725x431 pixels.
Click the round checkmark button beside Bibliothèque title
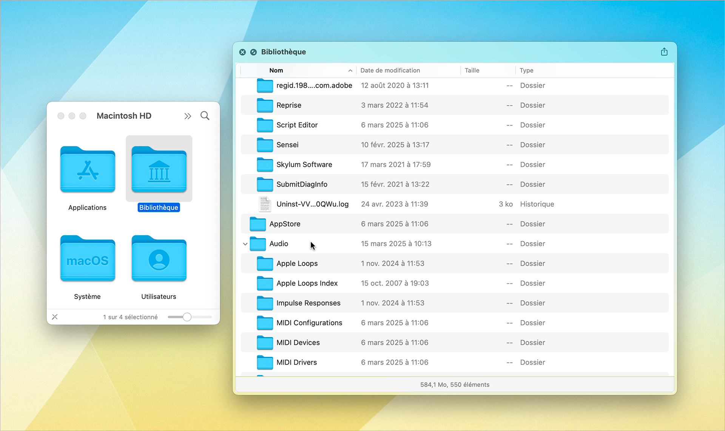pos(253,52)
